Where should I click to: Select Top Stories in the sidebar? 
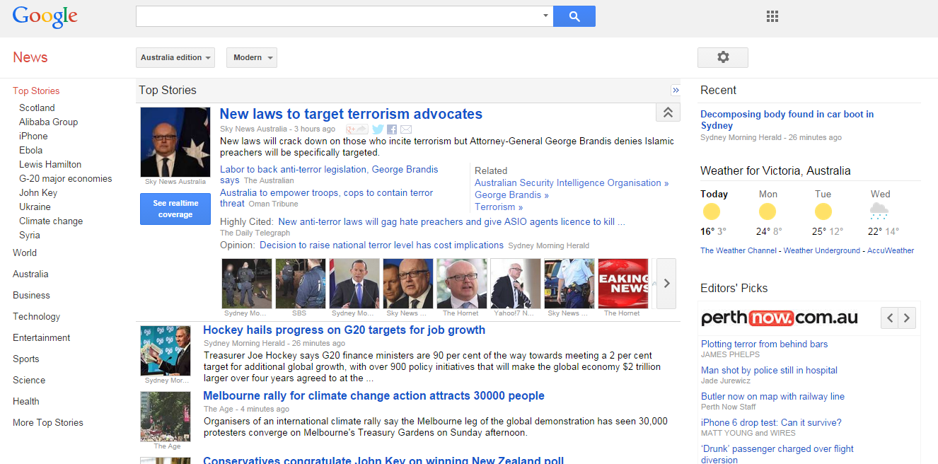(x=36, y=91)
